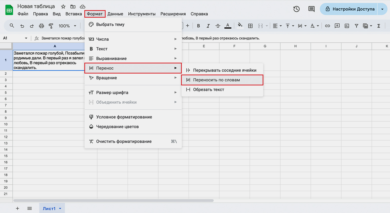The height and width of the screenshot is (213, 390).
Task: Print the spreadsheet
Action: (41, 26)
